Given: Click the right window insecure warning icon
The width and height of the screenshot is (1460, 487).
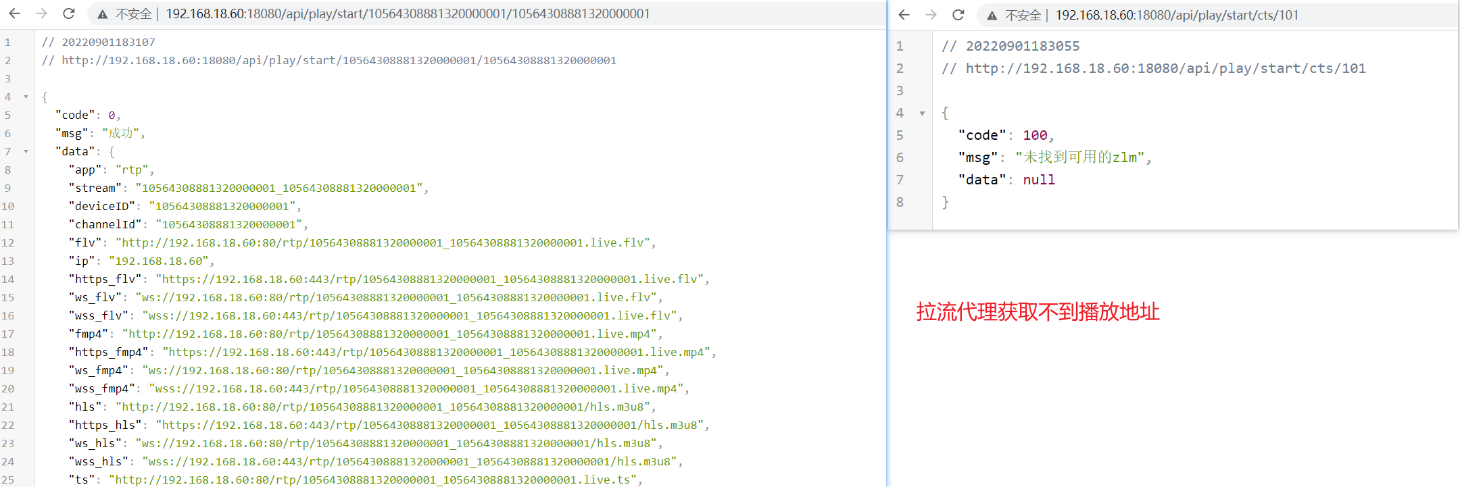Looking at the screenshot, I should 992,16.
